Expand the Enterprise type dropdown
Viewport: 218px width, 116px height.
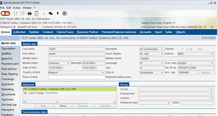[169, 103]
